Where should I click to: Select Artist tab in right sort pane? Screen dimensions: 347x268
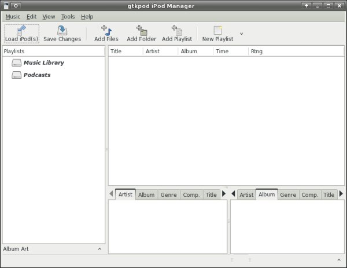(x=246, y=195)
